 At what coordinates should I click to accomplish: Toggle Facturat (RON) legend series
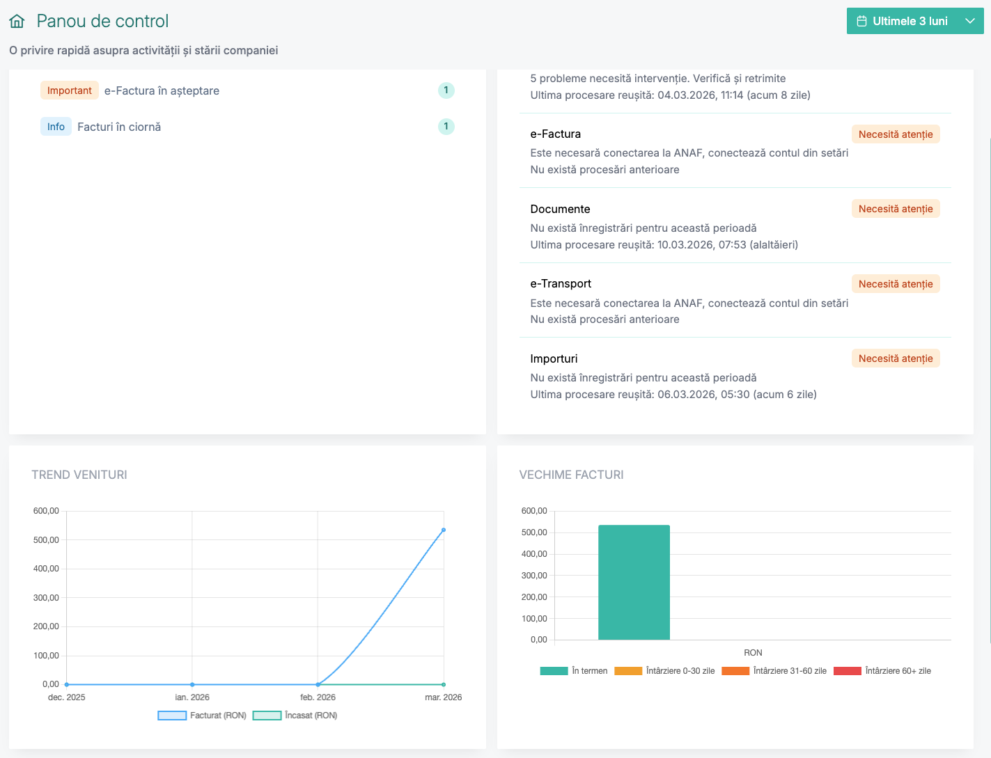click(x=202, y=716)
